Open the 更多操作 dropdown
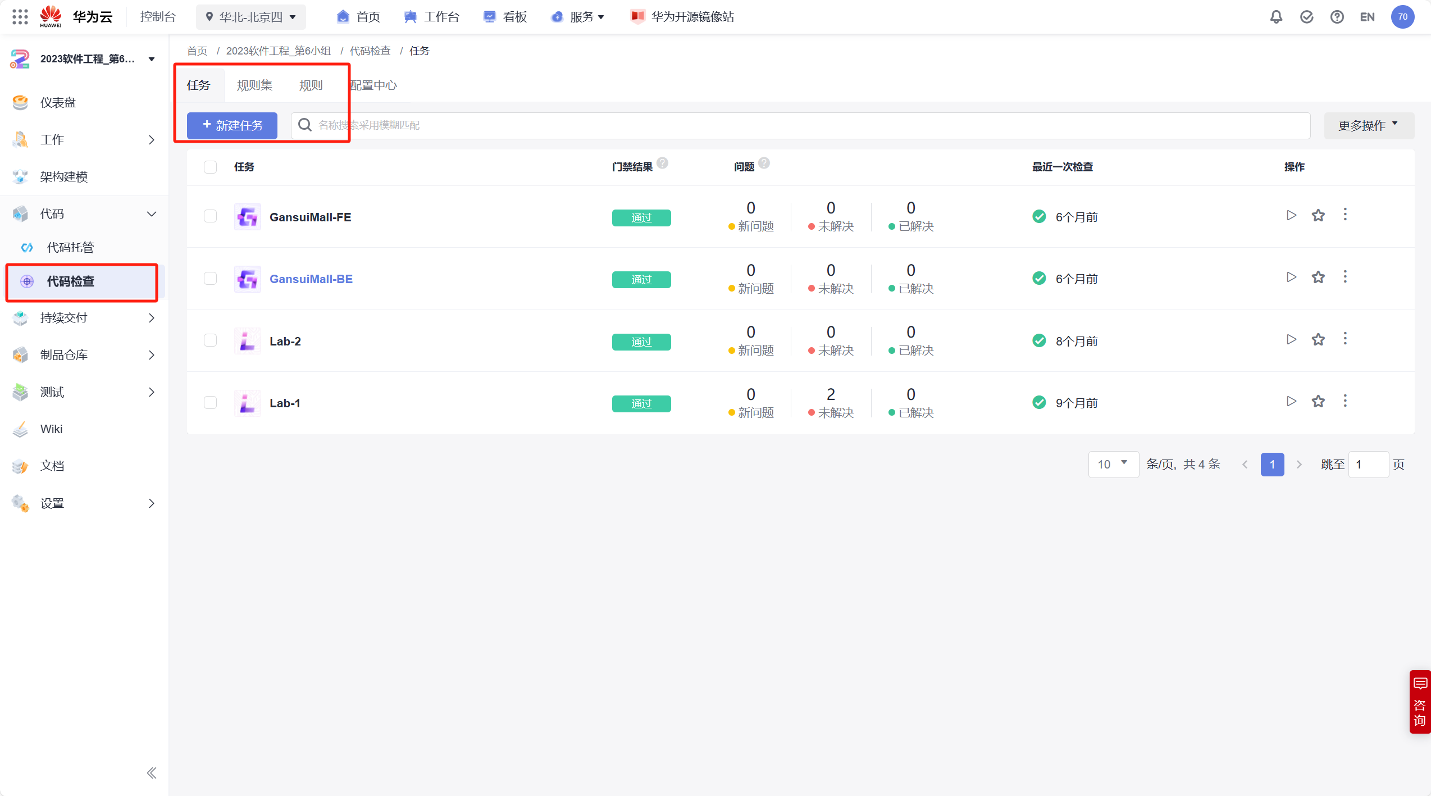 tap(1368, 125)
